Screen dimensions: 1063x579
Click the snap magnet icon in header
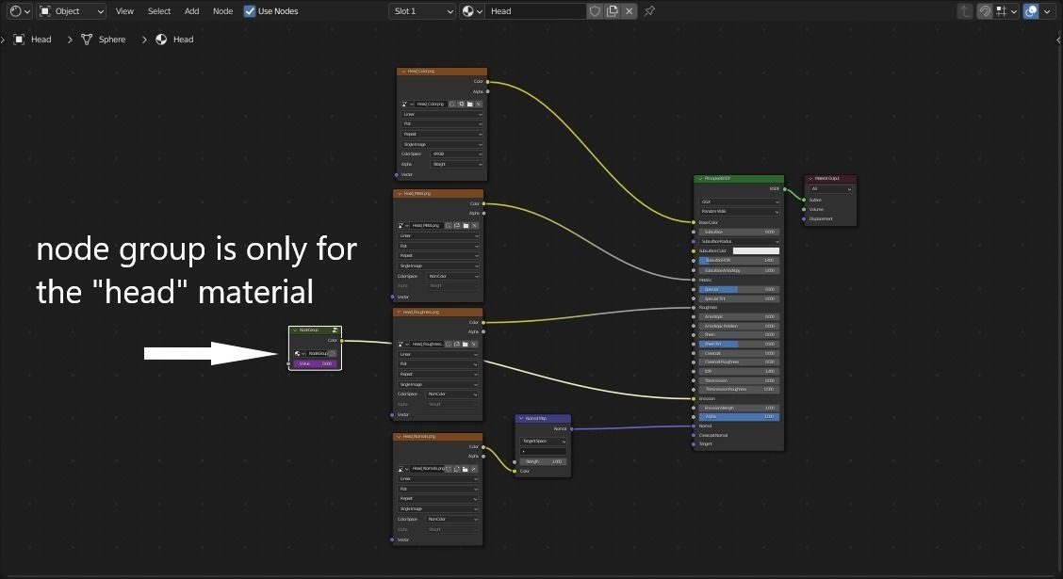tap(985, 11)
